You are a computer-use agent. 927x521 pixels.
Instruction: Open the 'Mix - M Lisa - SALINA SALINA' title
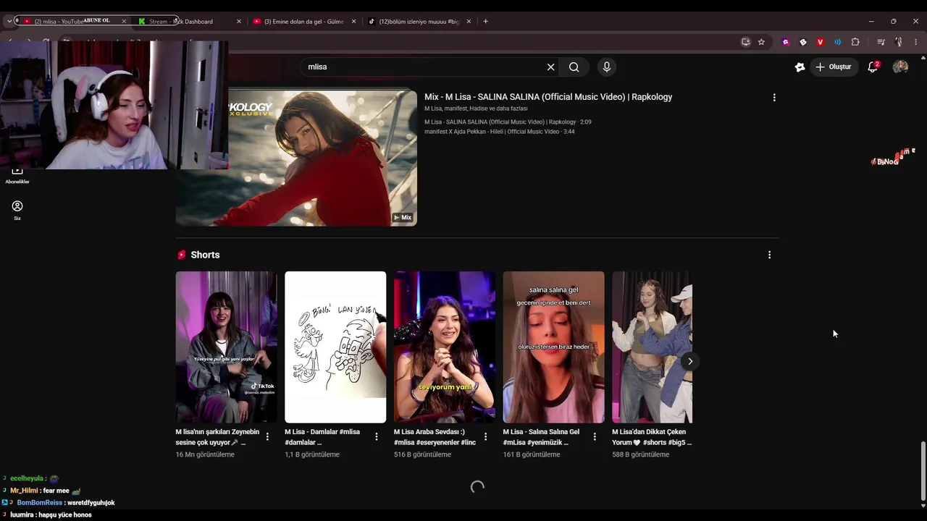click(x=548, y=97)
